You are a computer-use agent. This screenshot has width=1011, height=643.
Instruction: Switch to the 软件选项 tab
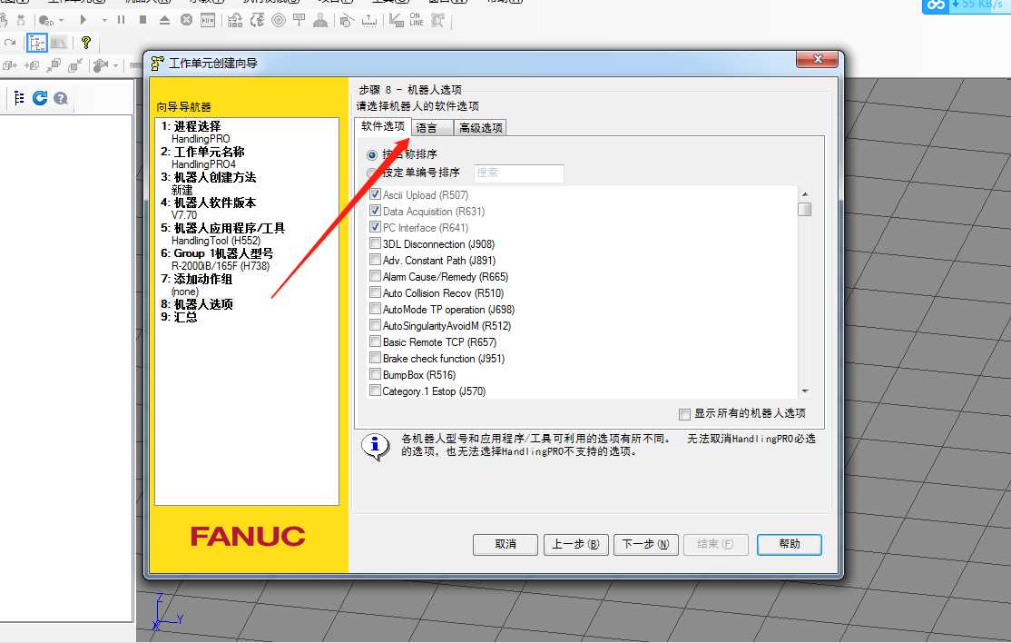(383, 126)
